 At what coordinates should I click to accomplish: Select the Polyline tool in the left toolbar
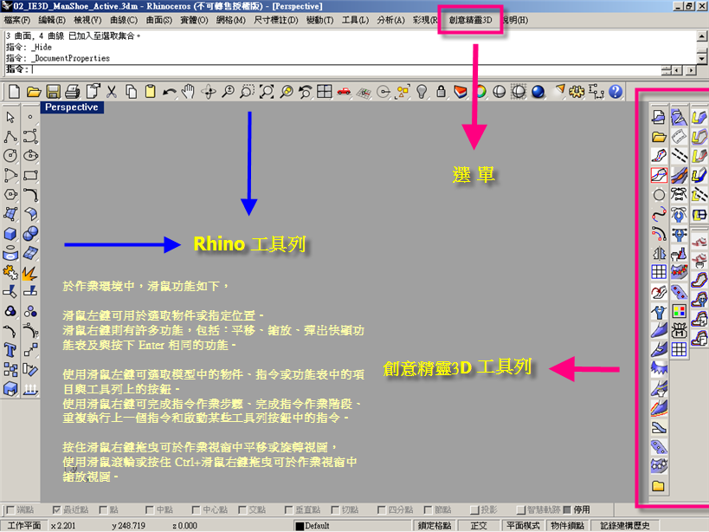click(10, 137)
